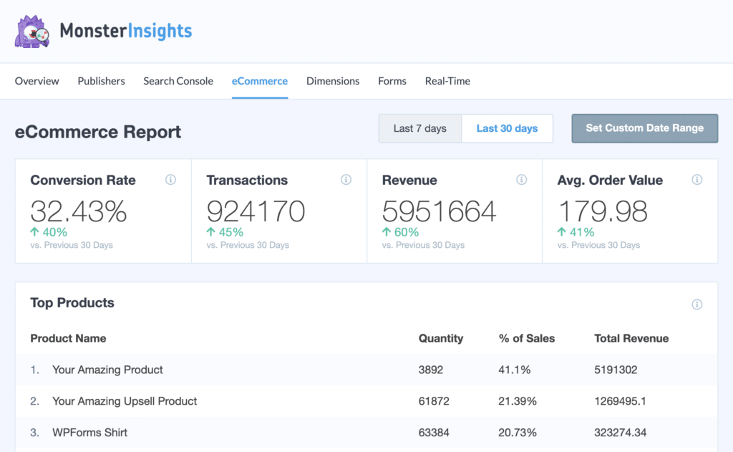Select the eCommerce tab
733x452 pixels.
pyautogui.click(x=260, y=81)
